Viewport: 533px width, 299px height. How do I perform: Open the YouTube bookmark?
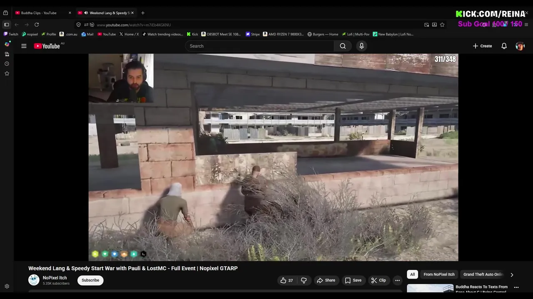[x=107, y=34]
